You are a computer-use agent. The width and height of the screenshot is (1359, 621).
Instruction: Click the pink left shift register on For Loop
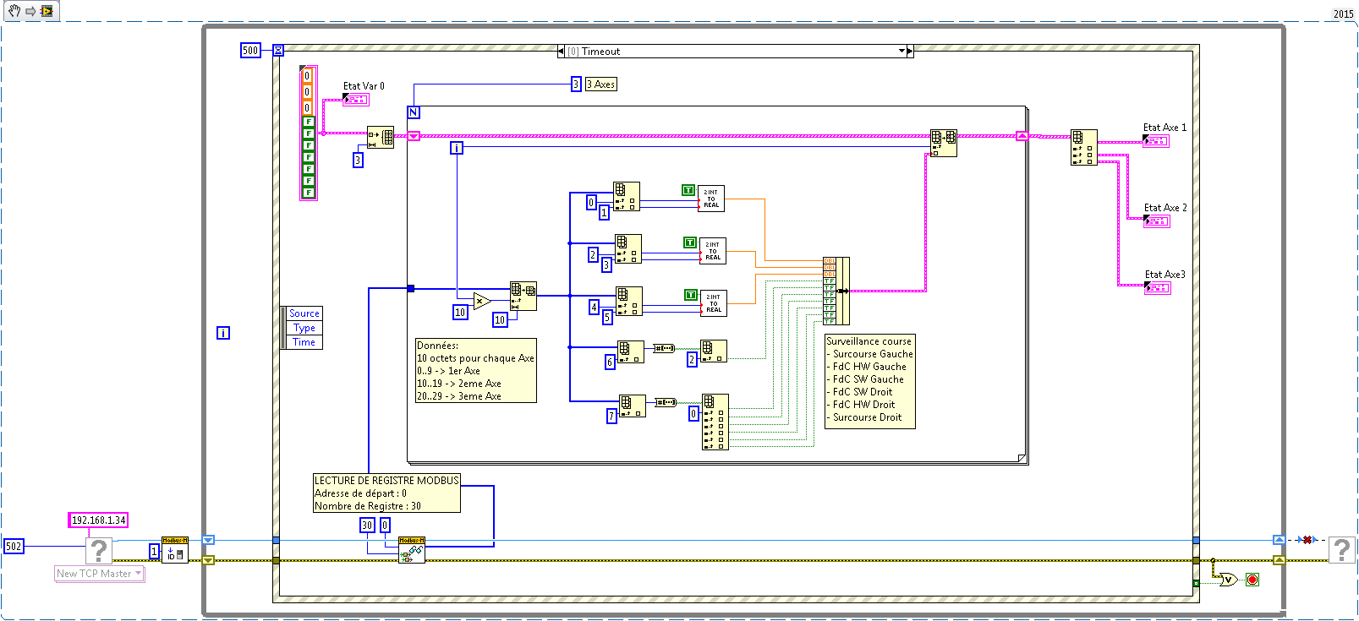tap(414, 136)
